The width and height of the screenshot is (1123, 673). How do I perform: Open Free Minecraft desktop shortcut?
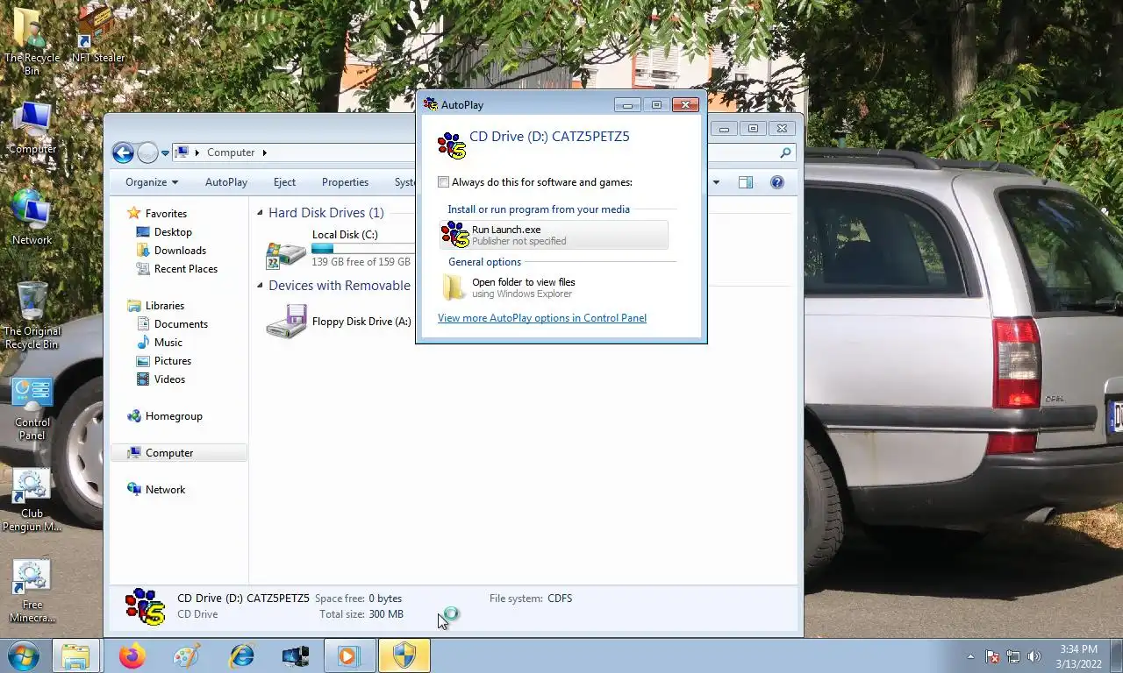32,592
